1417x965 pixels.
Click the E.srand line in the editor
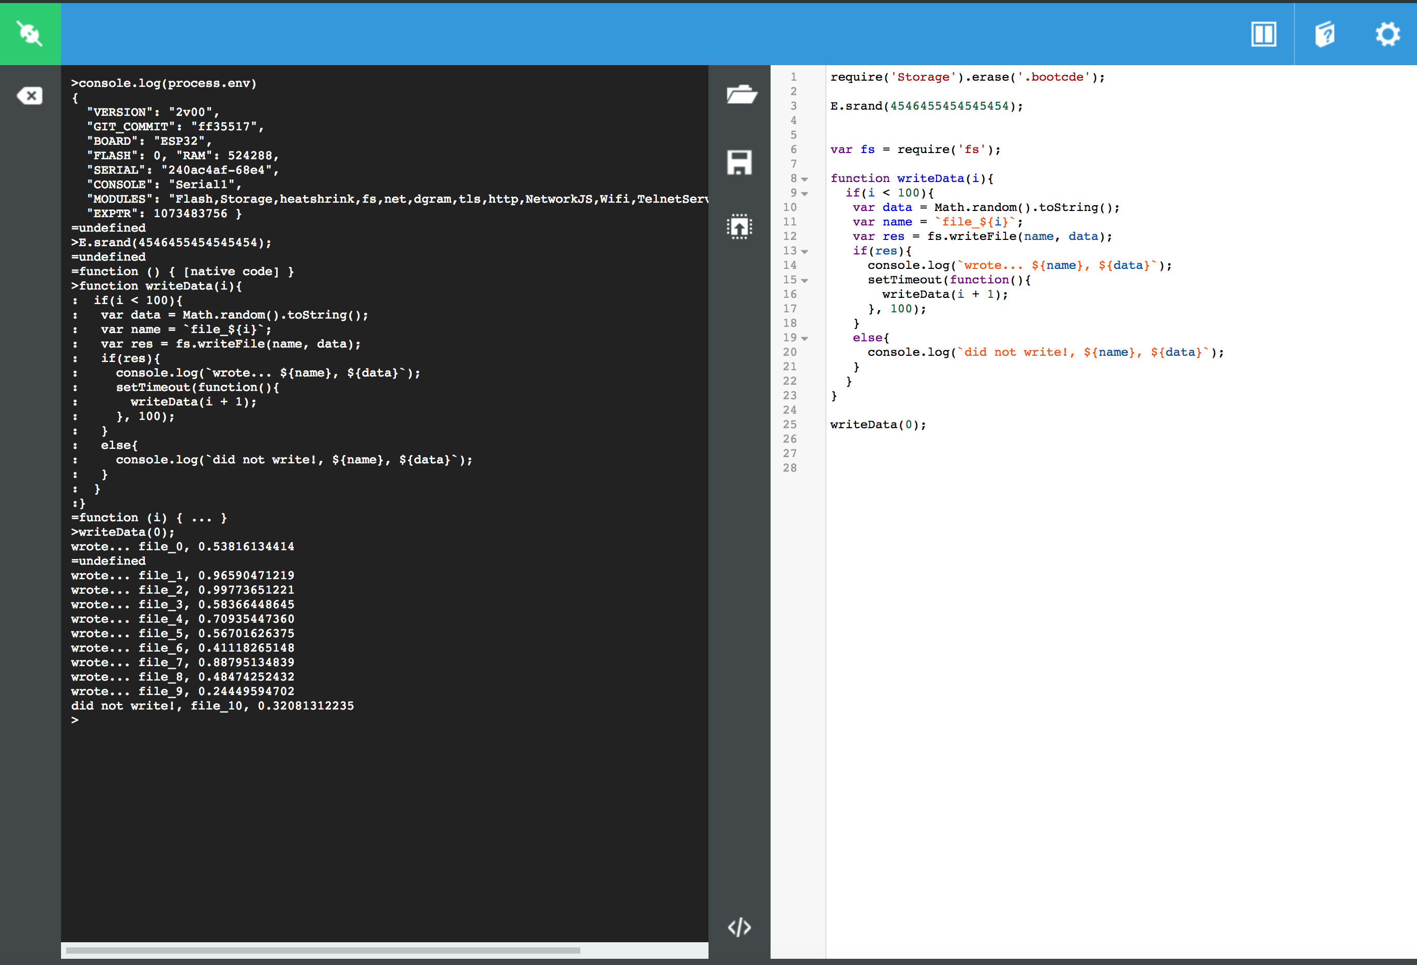point(926,106)
